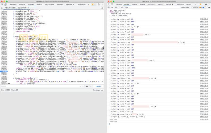Screen dimensions: 211x133
Task: Cancel the search in Sources panel
Action: coord(98,86)
